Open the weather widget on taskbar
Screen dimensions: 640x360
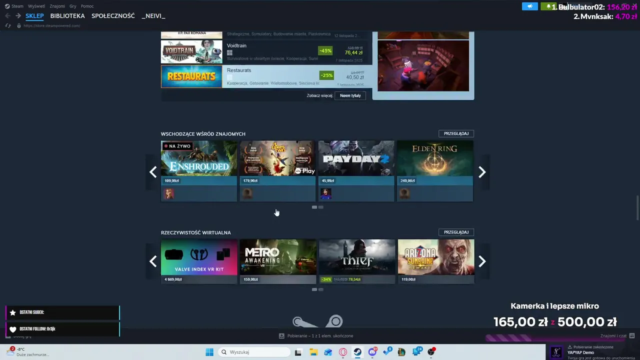(x=27, y=352)
